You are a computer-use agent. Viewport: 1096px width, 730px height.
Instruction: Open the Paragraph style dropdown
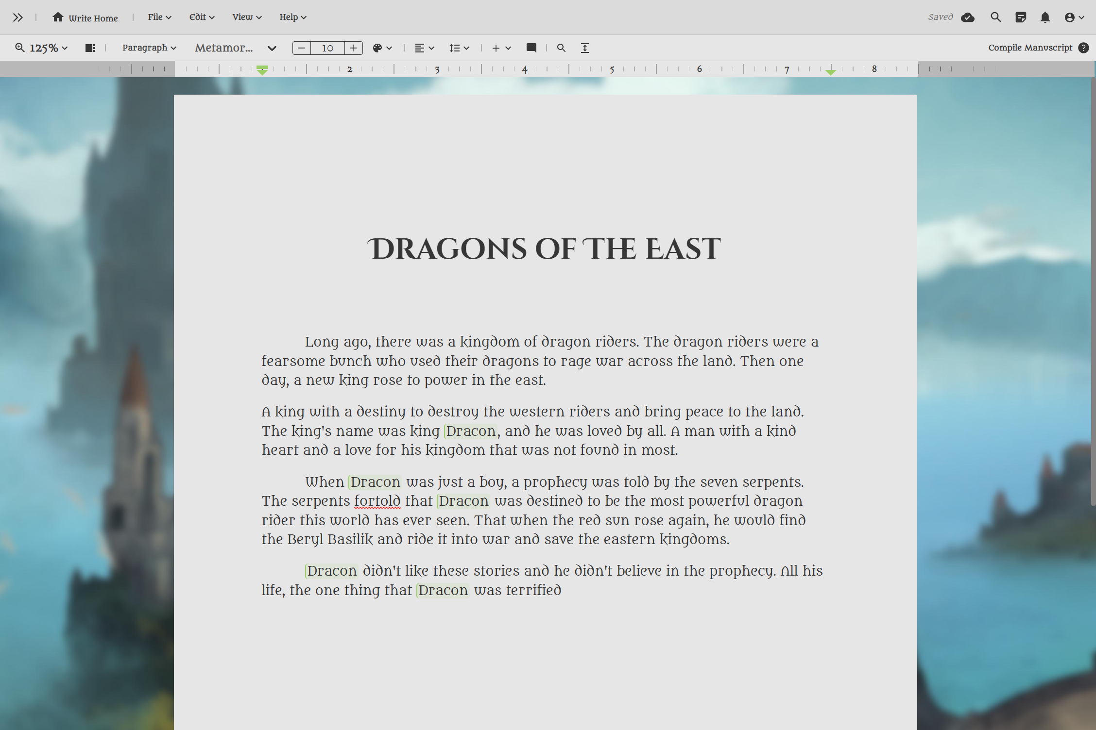(149, 48)
